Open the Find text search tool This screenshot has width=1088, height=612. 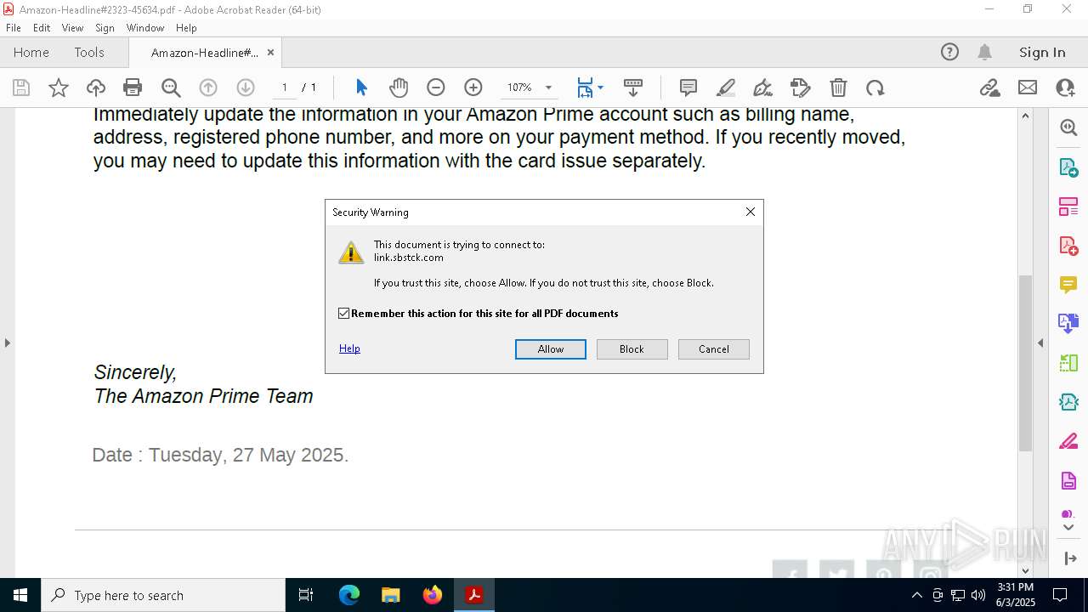171,88
